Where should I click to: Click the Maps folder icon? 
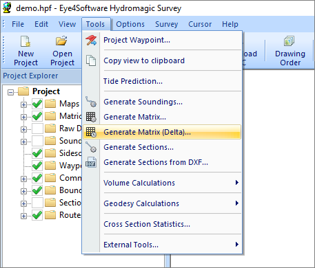pyautogui.click(x=50, y=104)
